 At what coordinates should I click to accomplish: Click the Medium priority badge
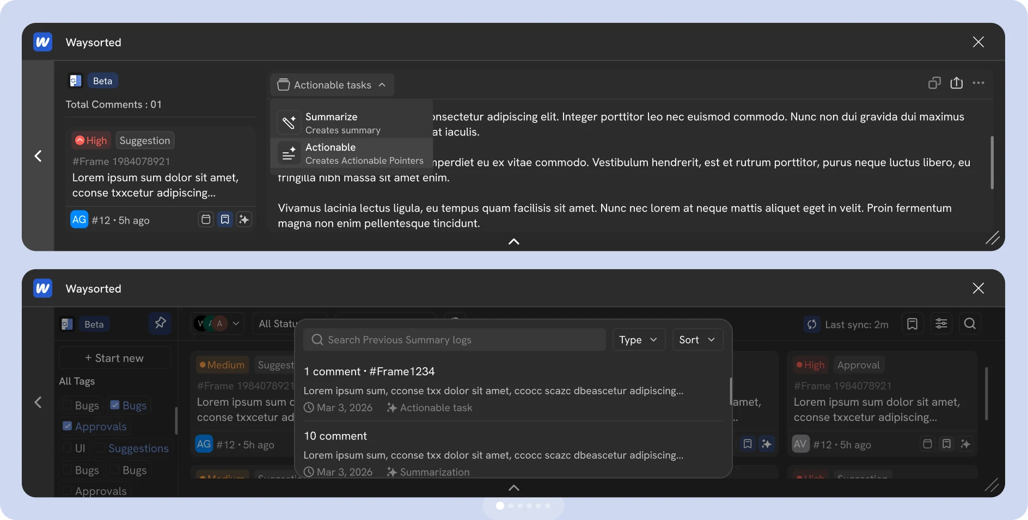click(x=222, y=365)
